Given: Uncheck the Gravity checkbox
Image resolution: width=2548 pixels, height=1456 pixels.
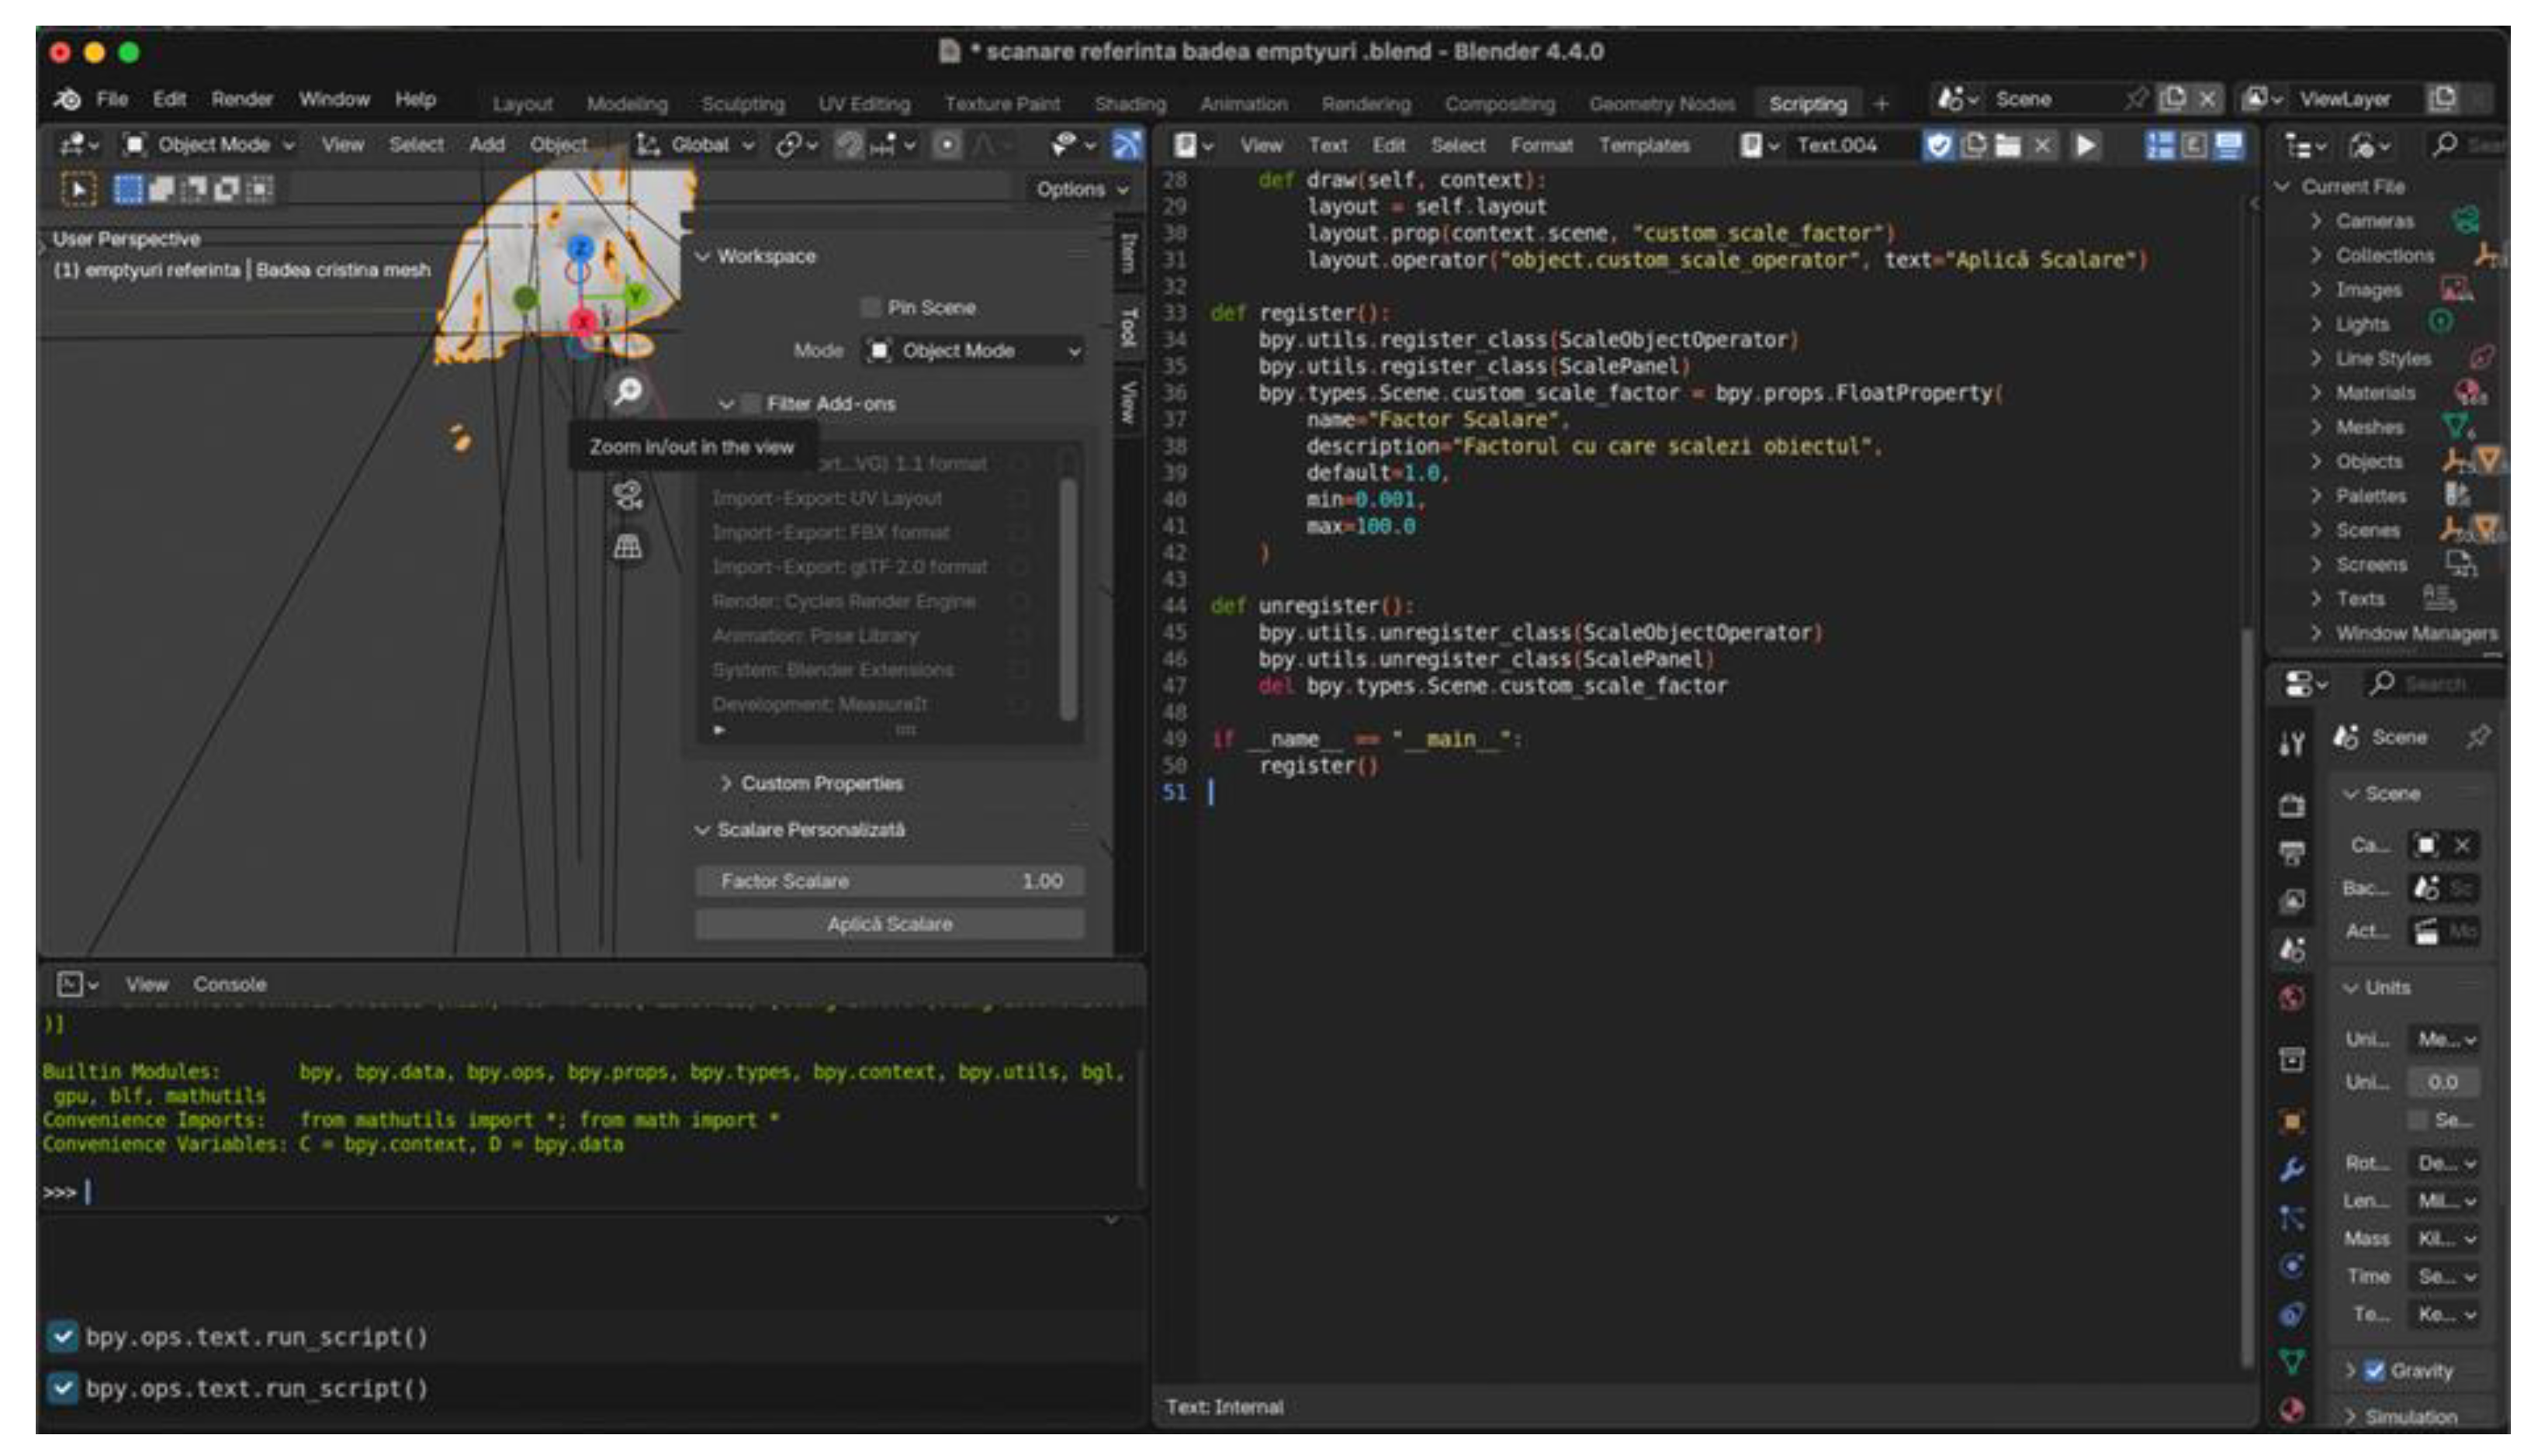Looking at the screenshot, I should tap(2375, 1370).
